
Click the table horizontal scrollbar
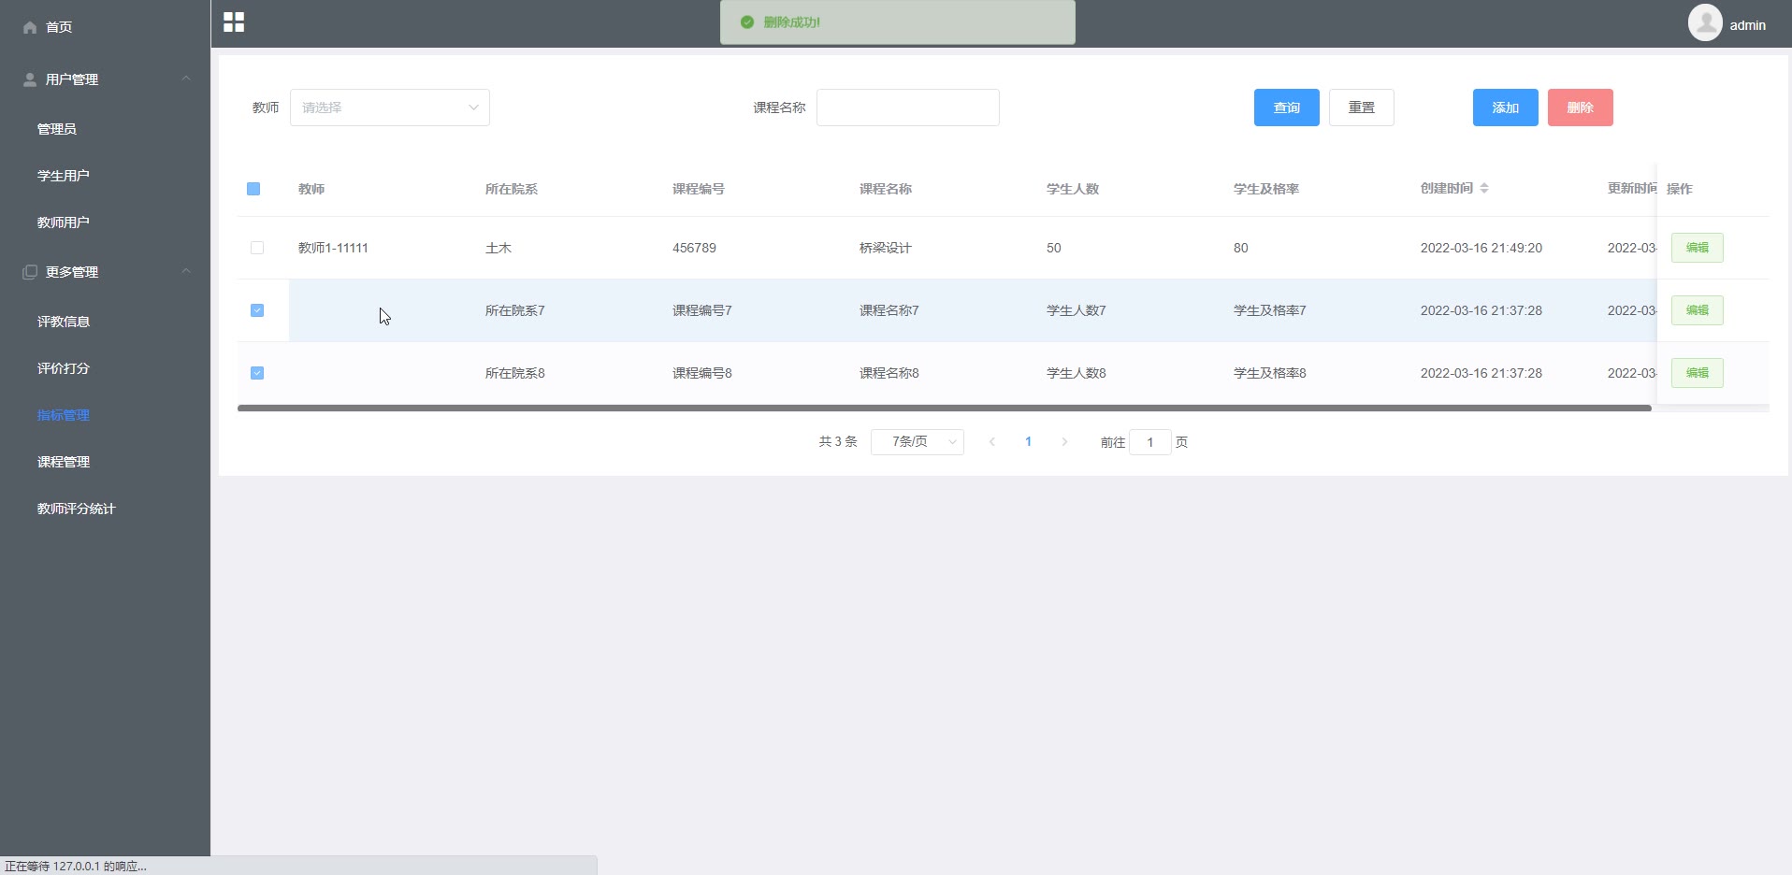click(x=945, y=408)
